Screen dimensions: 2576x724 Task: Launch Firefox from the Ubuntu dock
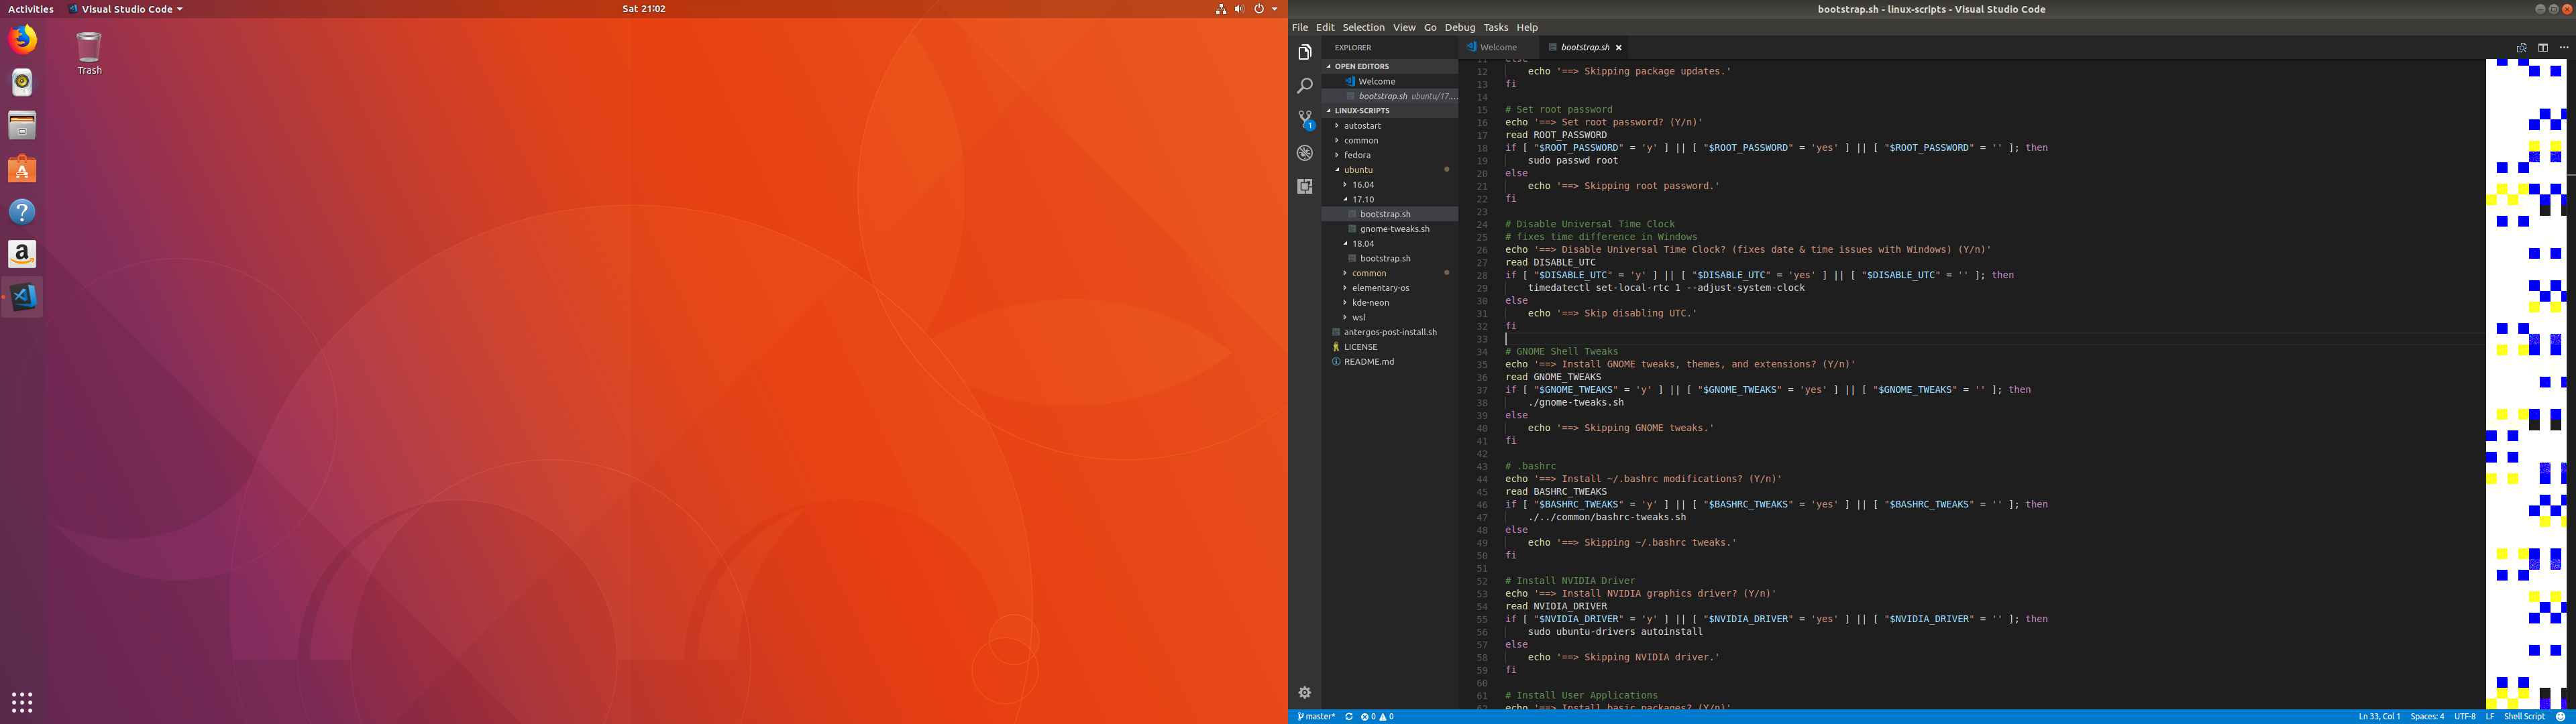[22, 40]
